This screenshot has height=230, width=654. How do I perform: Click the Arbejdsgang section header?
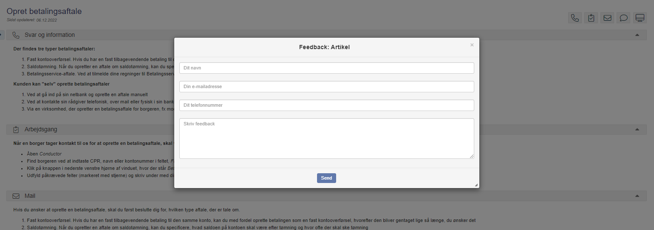(41, 129)
